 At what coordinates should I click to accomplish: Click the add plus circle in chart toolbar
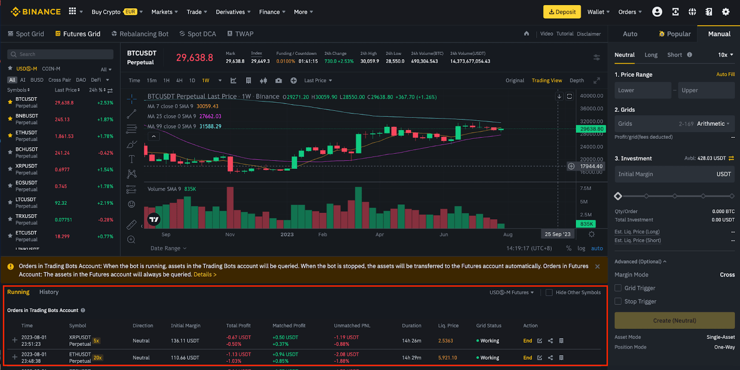[x=294, y=80]
